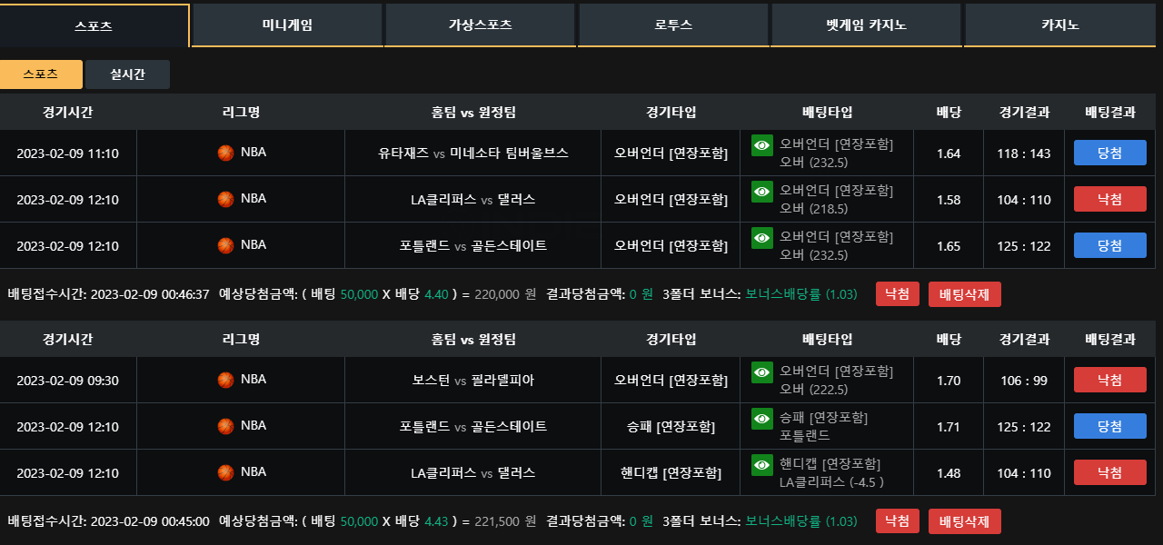
Task: Click 배팅삭제 on the second bet slip
Action: pyautogui.click(x=965, y=521)
